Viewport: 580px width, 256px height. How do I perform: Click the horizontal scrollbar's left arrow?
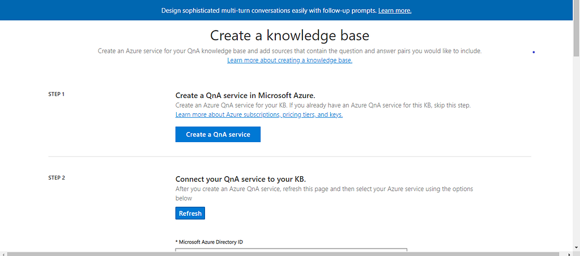3,253
